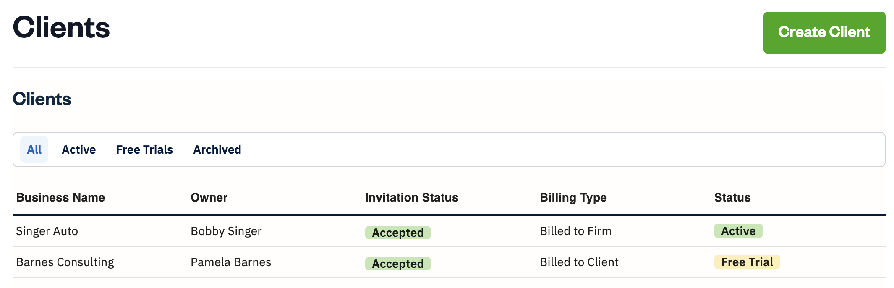Click the Owner column header
Viewport: 894px width, 288px height.
[209, 197]
